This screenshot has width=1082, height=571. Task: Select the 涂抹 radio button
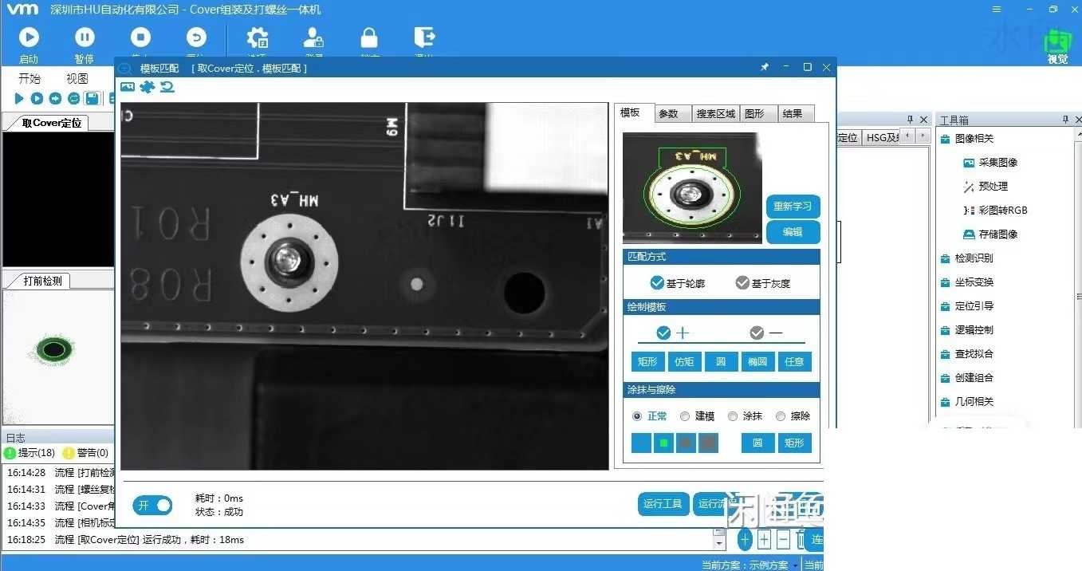coord(733,416)
